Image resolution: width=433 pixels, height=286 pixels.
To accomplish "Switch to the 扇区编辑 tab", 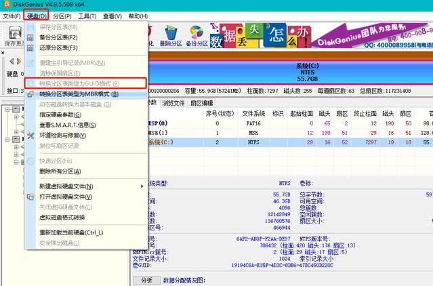I will click(x=201, y=103).
